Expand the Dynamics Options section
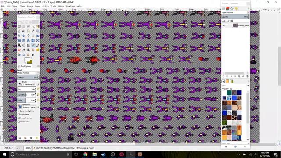This screenshot has width=281, height=158. point(18,111)
